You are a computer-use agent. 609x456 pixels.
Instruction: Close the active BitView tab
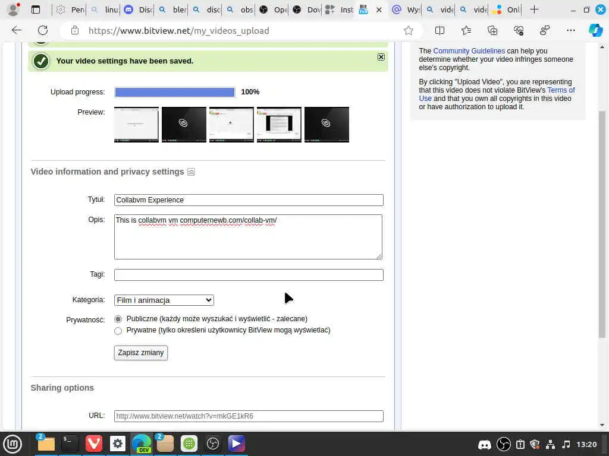click(x=379, y=9)
